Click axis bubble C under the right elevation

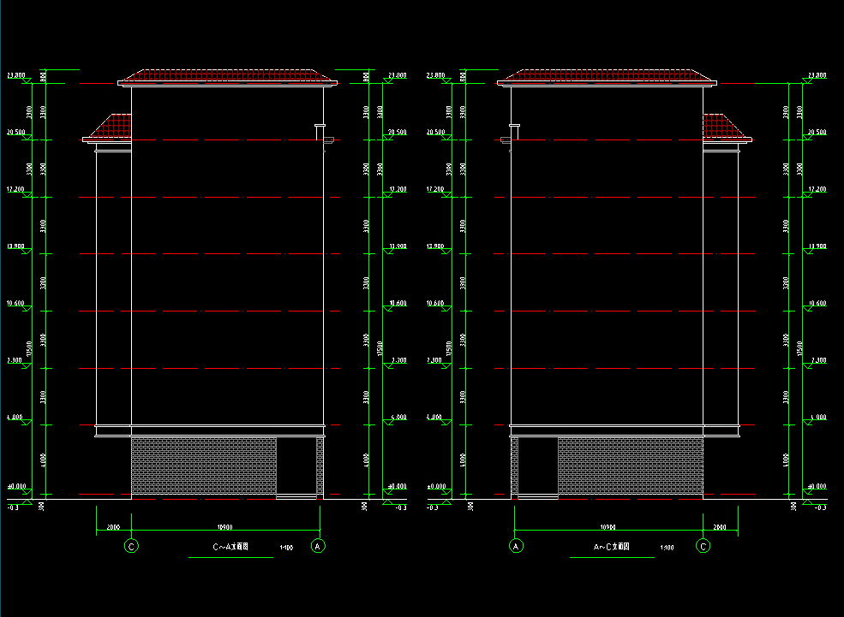click(703, 546)
